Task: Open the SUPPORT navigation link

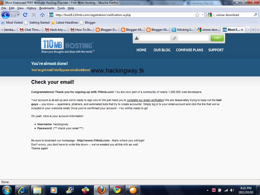Action: (216, 50)
